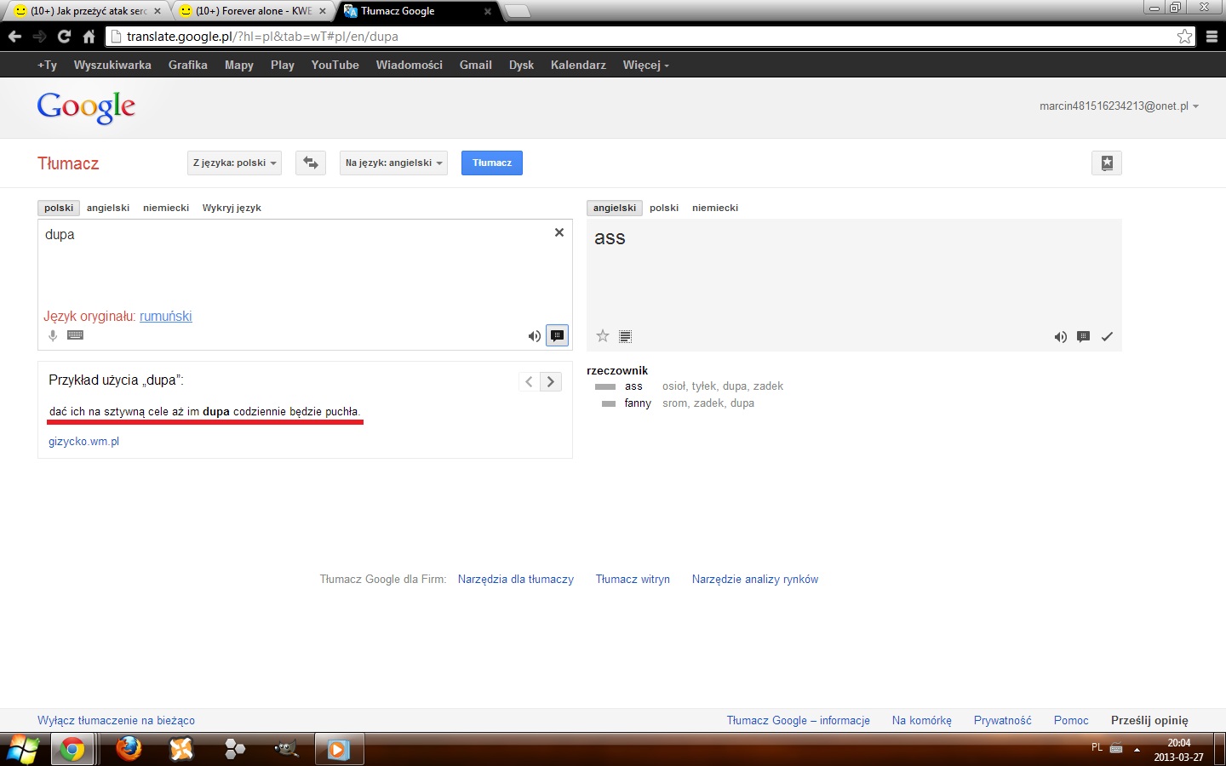Click 'Prześlij opinię' feedback link
The width and height of the screenshot is (1226, 766).
coord(1149,720)
